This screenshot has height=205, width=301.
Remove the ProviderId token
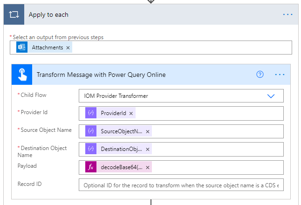click(131, 113)
